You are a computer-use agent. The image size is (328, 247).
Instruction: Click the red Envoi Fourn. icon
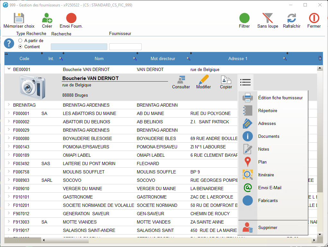point(71,18)
